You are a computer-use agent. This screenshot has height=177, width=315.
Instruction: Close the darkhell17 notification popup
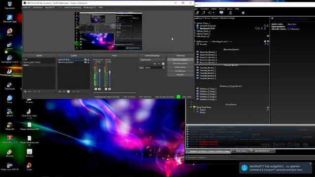[311, 164]
